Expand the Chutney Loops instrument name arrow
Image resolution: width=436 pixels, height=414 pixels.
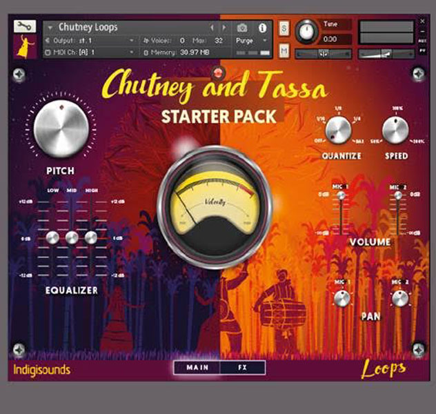coord(50,28)
